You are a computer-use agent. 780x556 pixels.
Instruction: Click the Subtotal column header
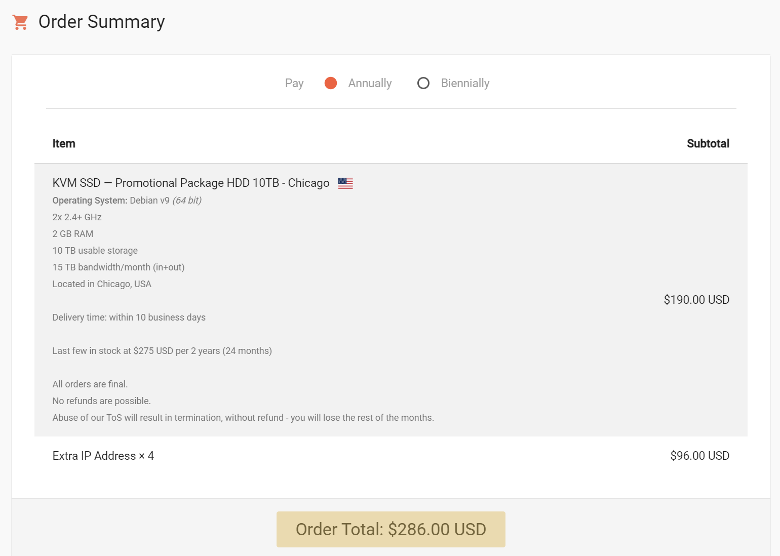[x=708, y=144]
